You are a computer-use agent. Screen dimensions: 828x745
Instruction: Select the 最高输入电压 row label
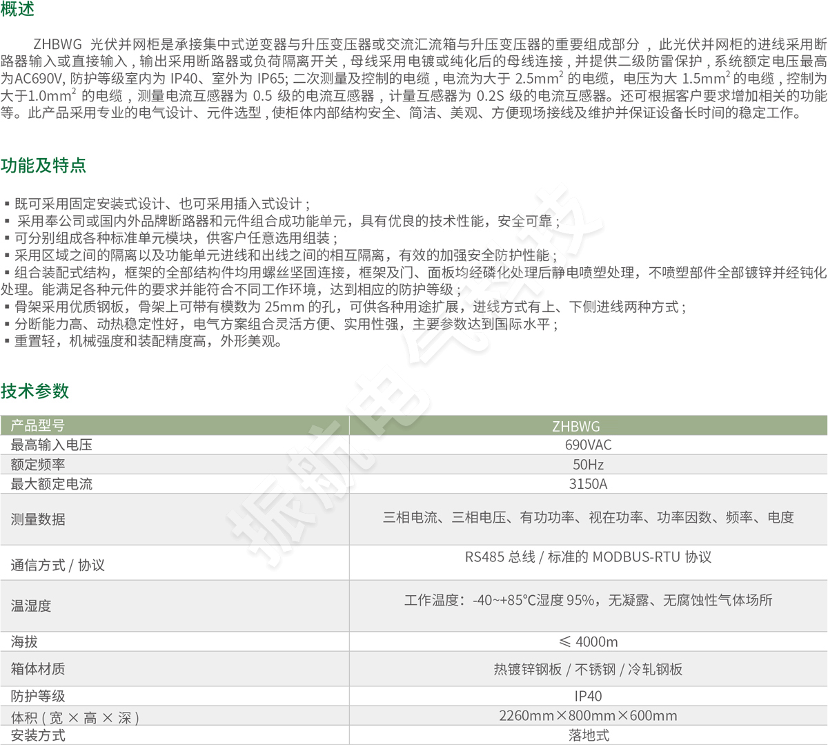[x=52, y=445]
